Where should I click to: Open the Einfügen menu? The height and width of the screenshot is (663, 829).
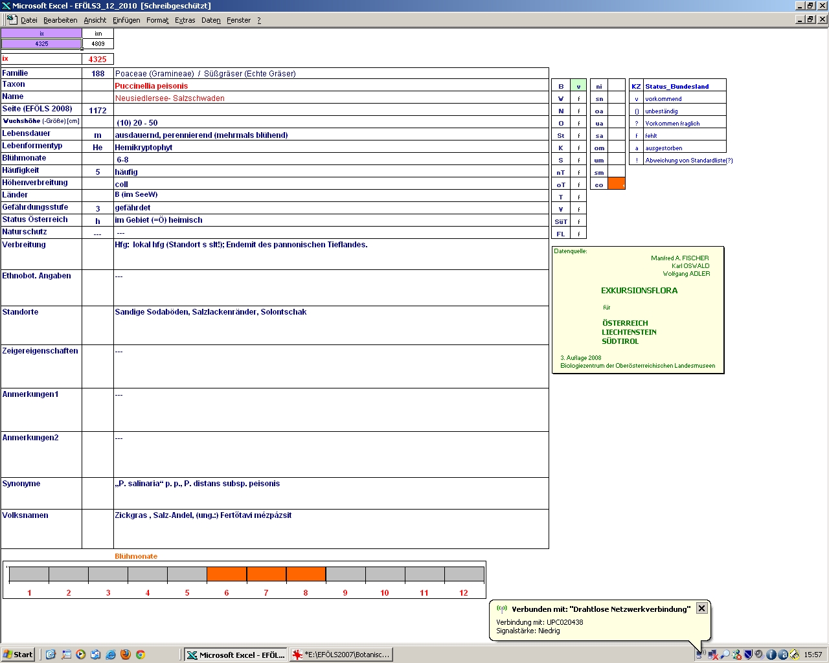point(126,20)
